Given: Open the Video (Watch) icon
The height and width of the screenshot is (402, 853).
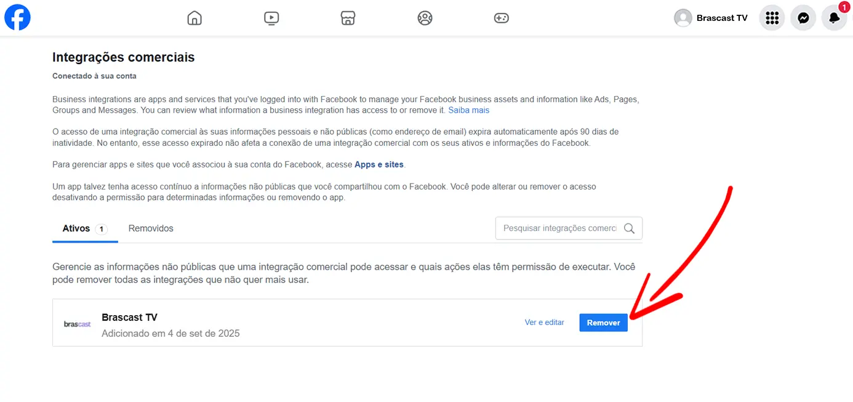Looking at the screenshot, I should (271, 18).
